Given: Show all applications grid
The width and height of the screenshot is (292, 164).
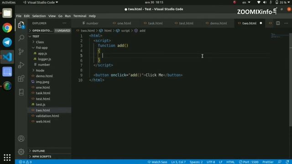Looking at the screenshot, I should click(x=7, y=158).
